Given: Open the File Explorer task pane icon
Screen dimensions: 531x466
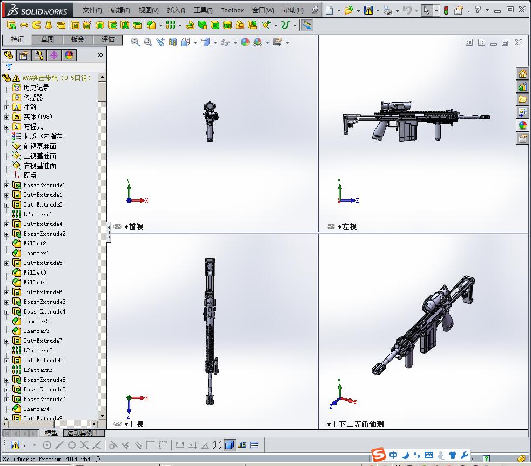Looking at the screenshot, I should 522,99.
